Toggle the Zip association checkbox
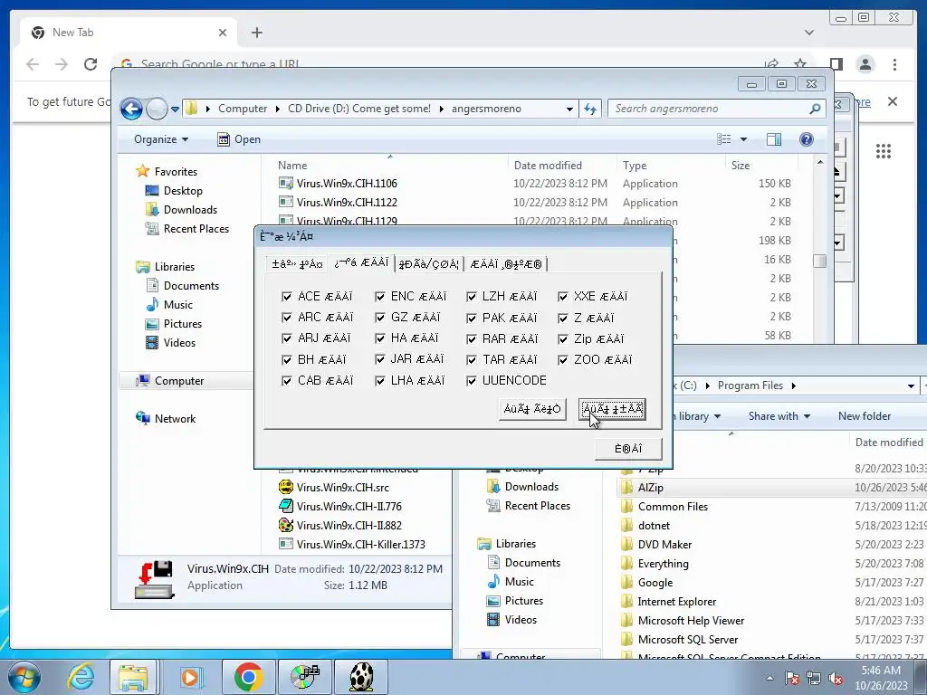This screenshot has width=927, height=695. pos(563,339)
